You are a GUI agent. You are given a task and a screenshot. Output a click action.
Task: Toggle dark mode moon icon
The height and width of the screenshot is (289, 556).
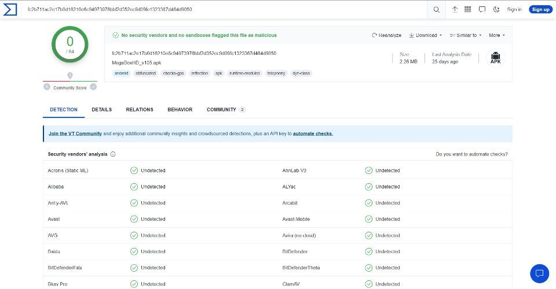click(496, 10)
